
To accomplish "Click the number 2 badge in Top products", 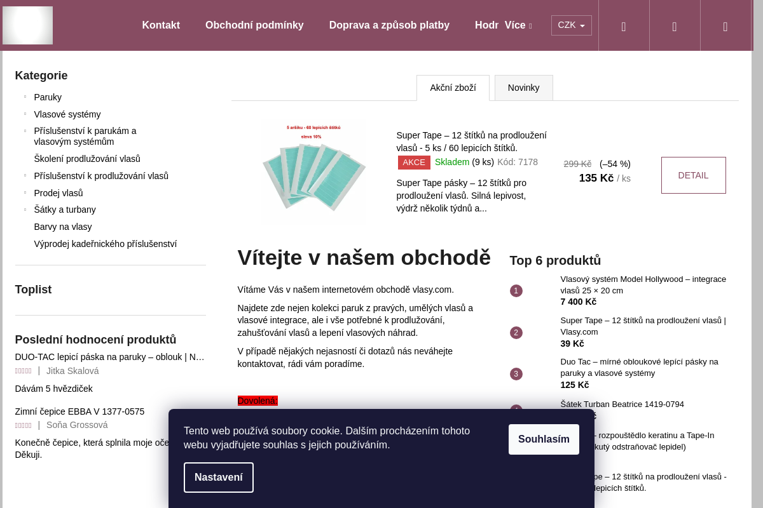I will [516, 333].
